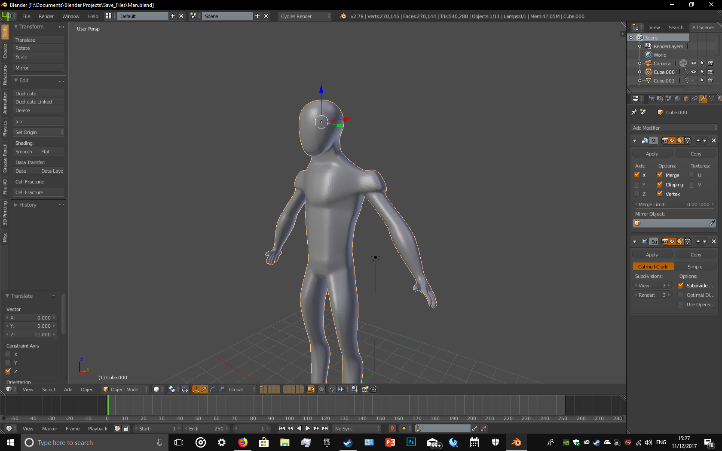Screen dimensions: 722x451
Task: Open the Render Layers properties tab
Action: 660,99
